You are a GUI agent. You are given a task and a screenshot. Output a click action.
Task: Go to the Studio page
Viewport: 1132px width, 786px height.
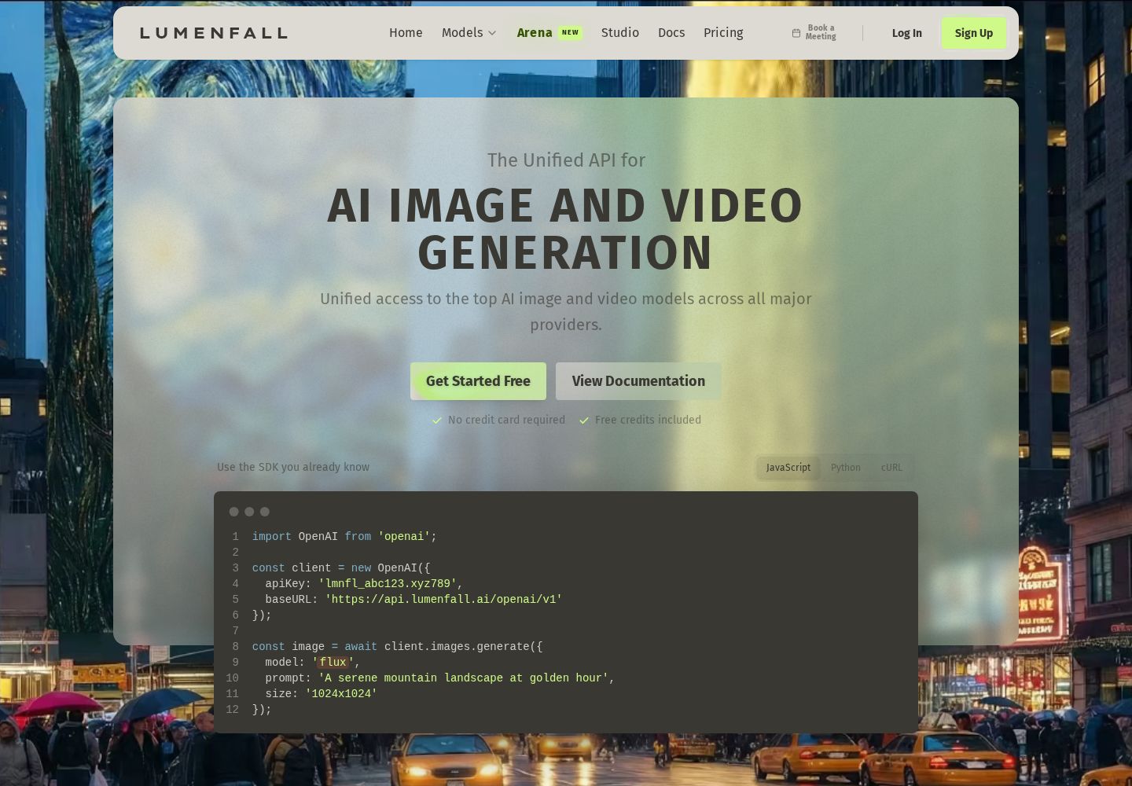pos(620,33)
